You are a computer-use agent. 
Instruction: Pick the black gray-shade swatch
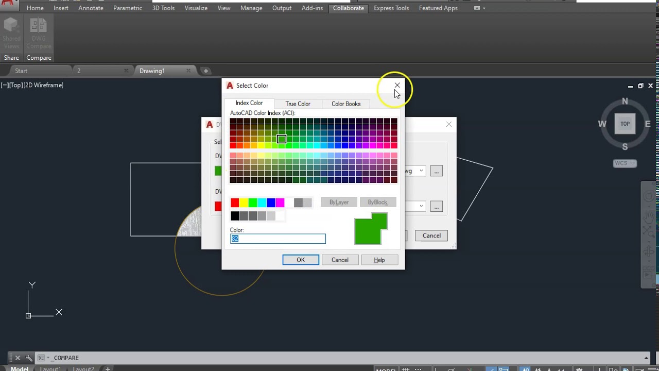(235, 216)
